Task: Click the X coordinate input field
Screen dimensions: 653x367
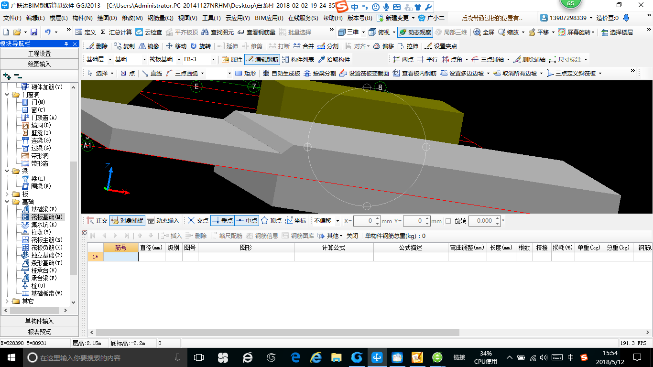Action: (367, 221)
